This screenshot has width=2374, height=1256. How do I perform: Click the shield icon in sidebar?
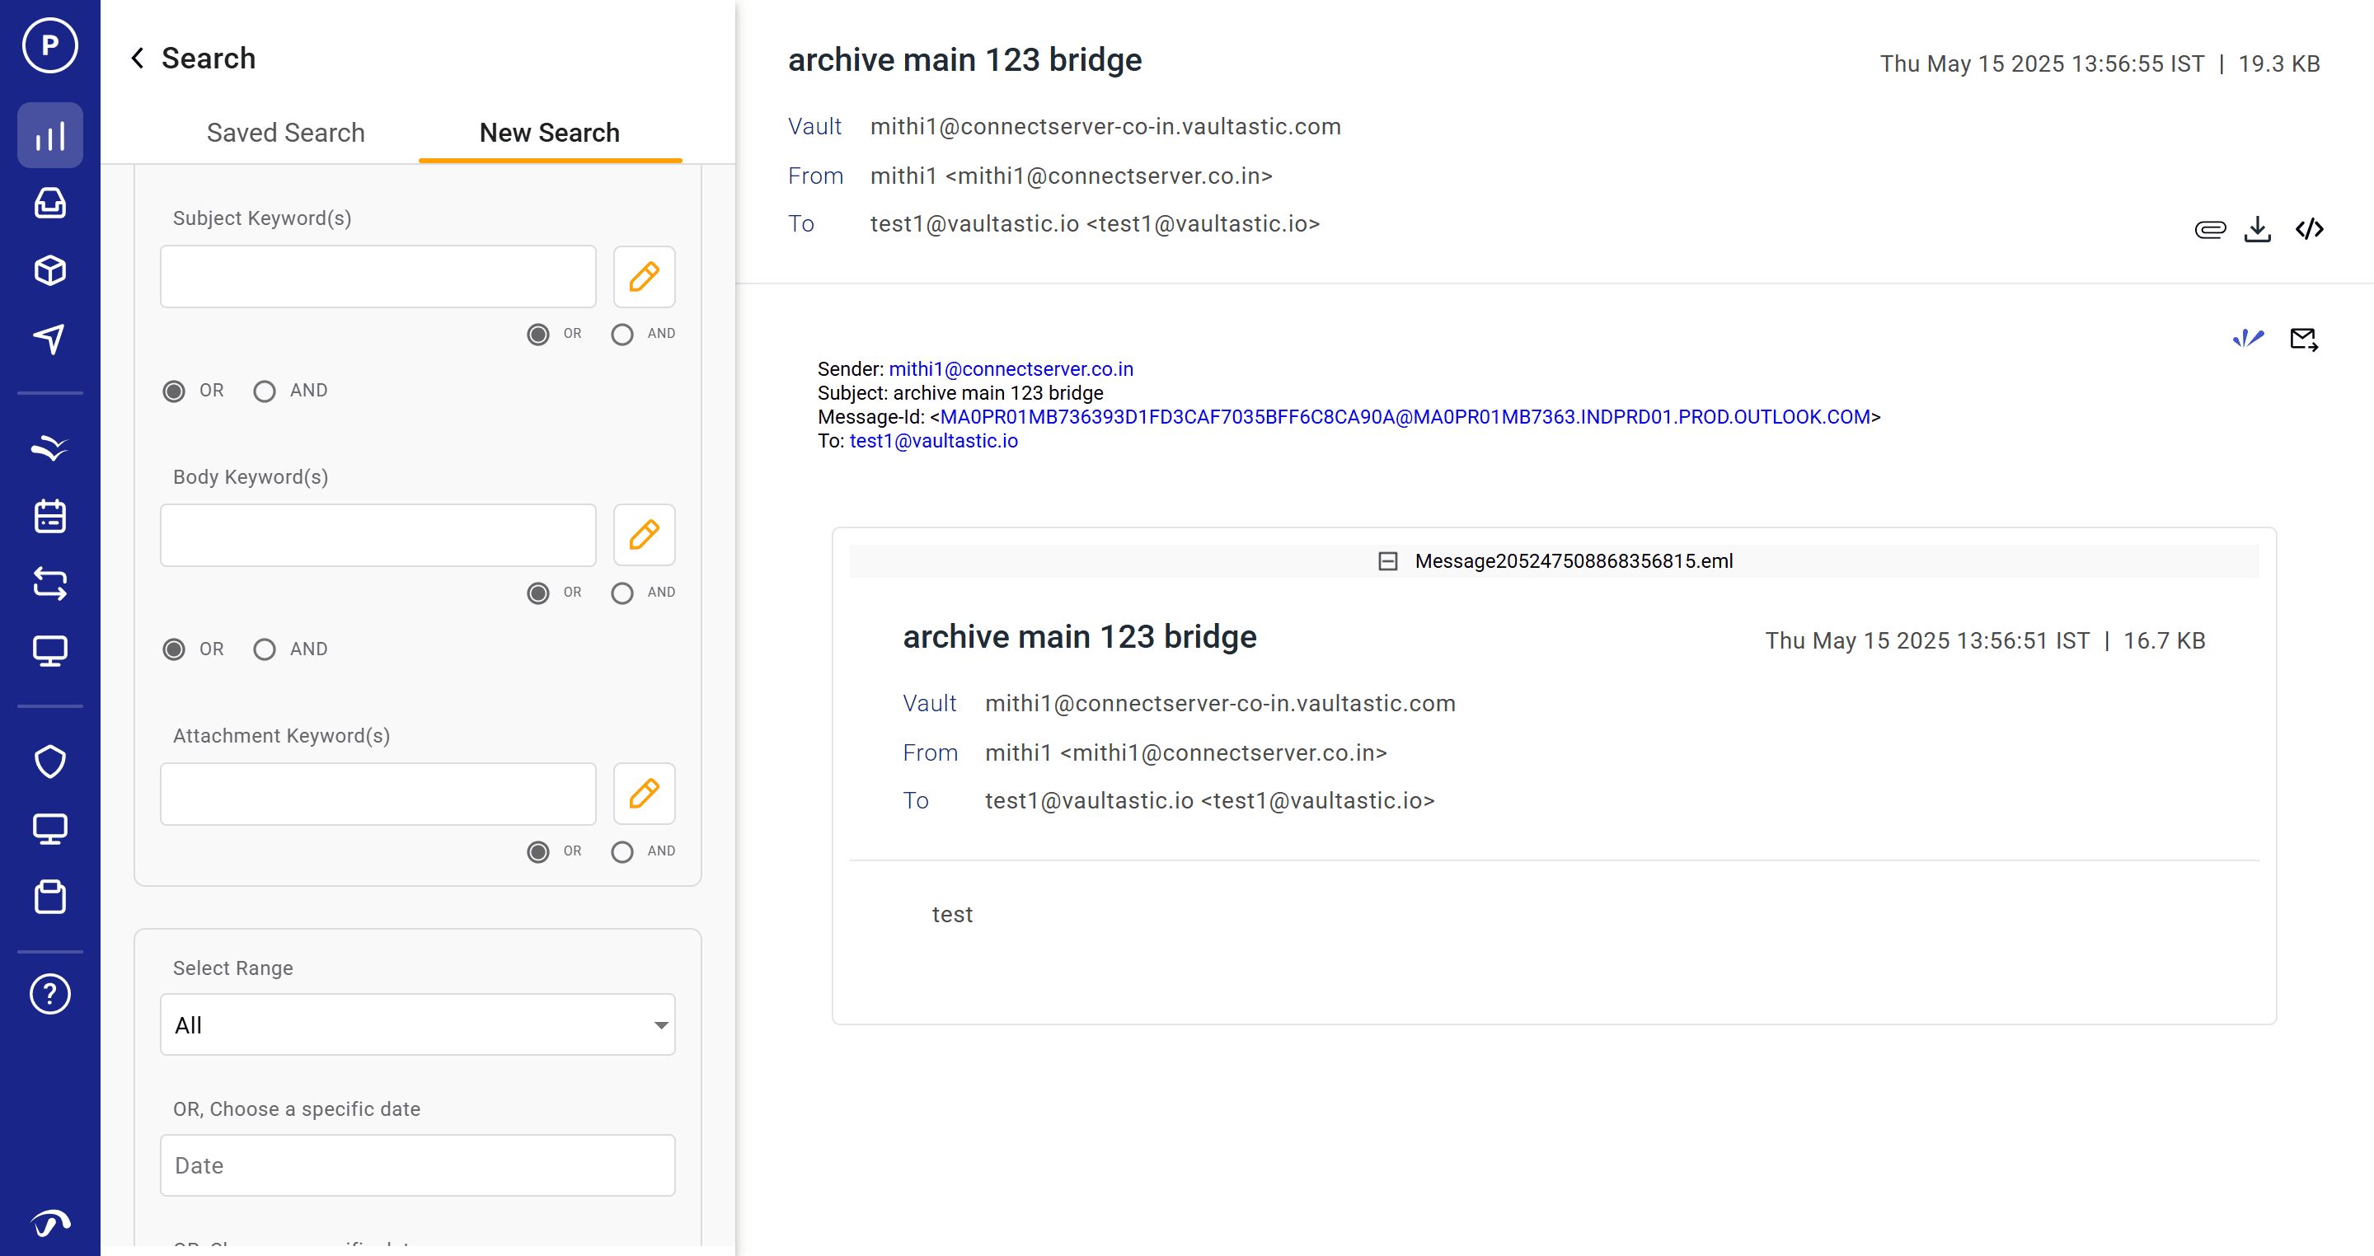(49, 762)
